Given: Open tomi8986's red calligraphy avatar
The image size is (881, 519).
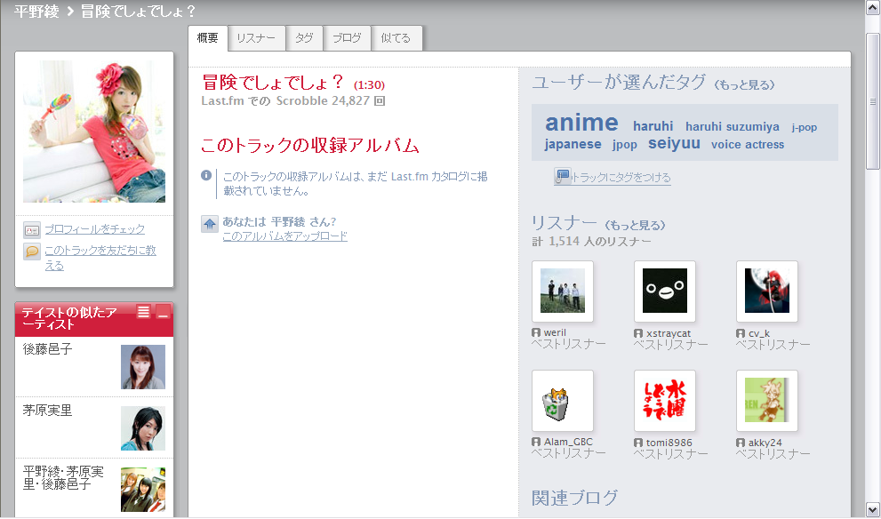Looking at the screenshot, I should click(x=665, y=401).
